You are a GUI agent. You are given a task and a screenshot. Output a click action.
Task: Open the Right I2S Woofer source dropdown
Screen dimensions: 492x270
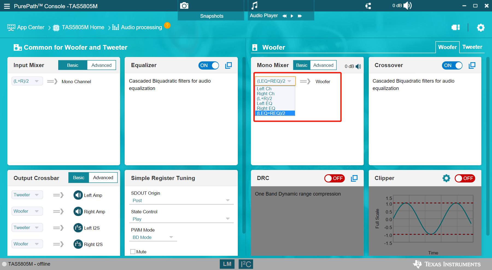click(27, 244)
